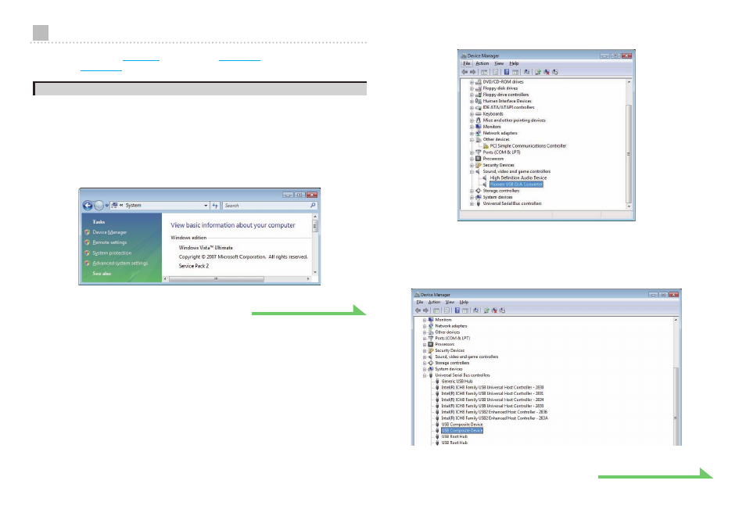Expand the Floppy disk drives node
Image resolution: width=746 pixels, height=527 pixels.
point(472,88)
